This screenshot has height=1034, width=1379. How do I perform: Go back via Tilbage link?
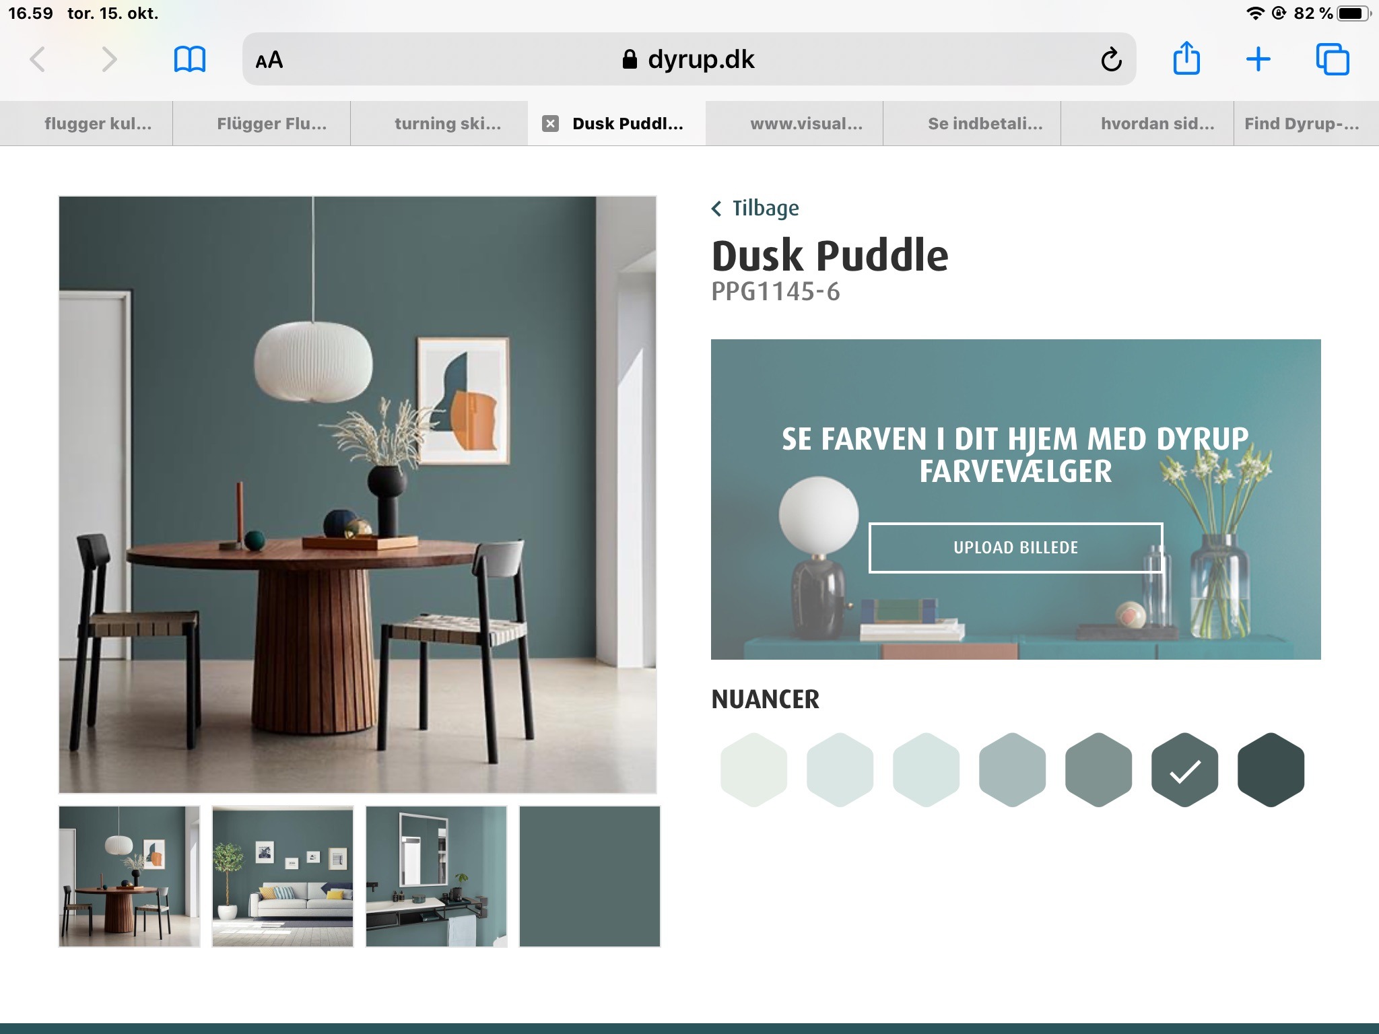(x=755, y=208)
